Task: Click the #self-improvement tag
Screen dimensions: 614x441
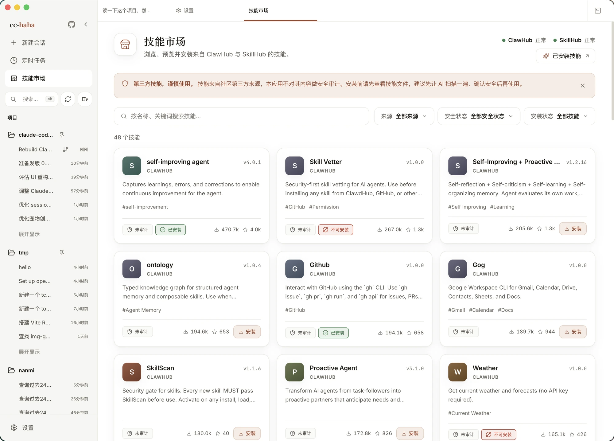Action: [145, 207]
